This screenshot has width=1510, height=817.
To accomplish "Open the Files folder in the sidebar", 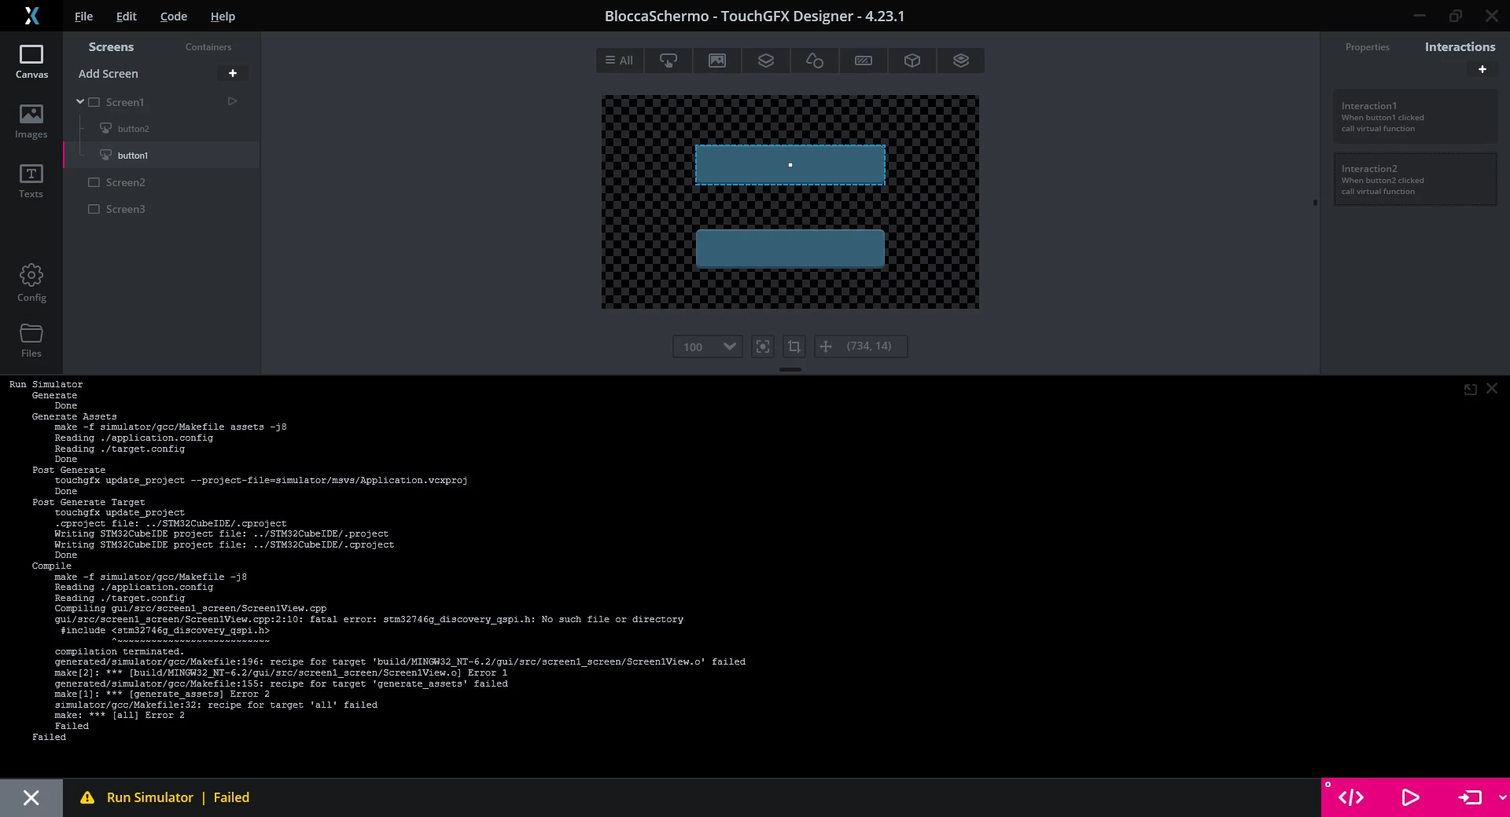I will click(x=31, y=340).
